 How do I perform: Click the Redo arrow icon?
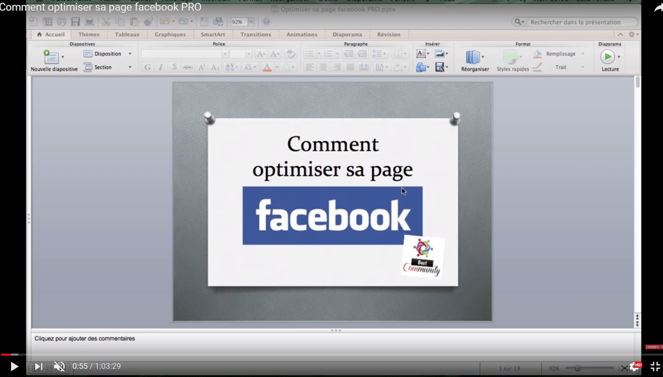coord(183,21)
